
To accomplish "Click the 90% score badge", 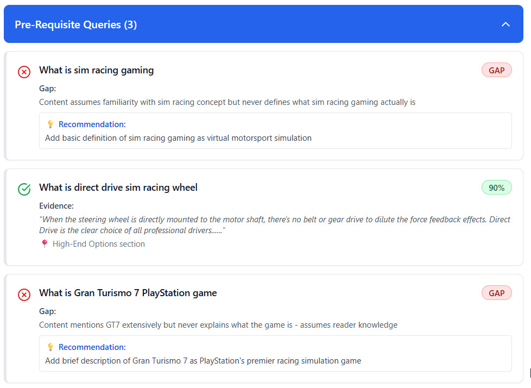I will point(496,187).
